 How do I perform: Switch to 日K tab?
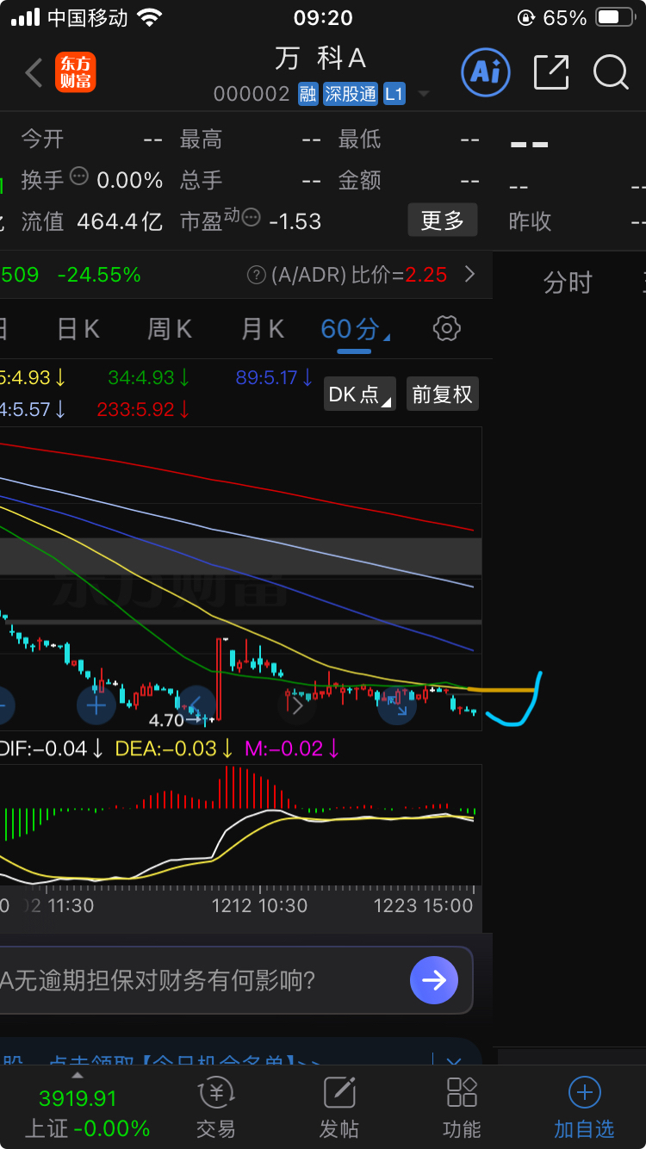(78, 329)
